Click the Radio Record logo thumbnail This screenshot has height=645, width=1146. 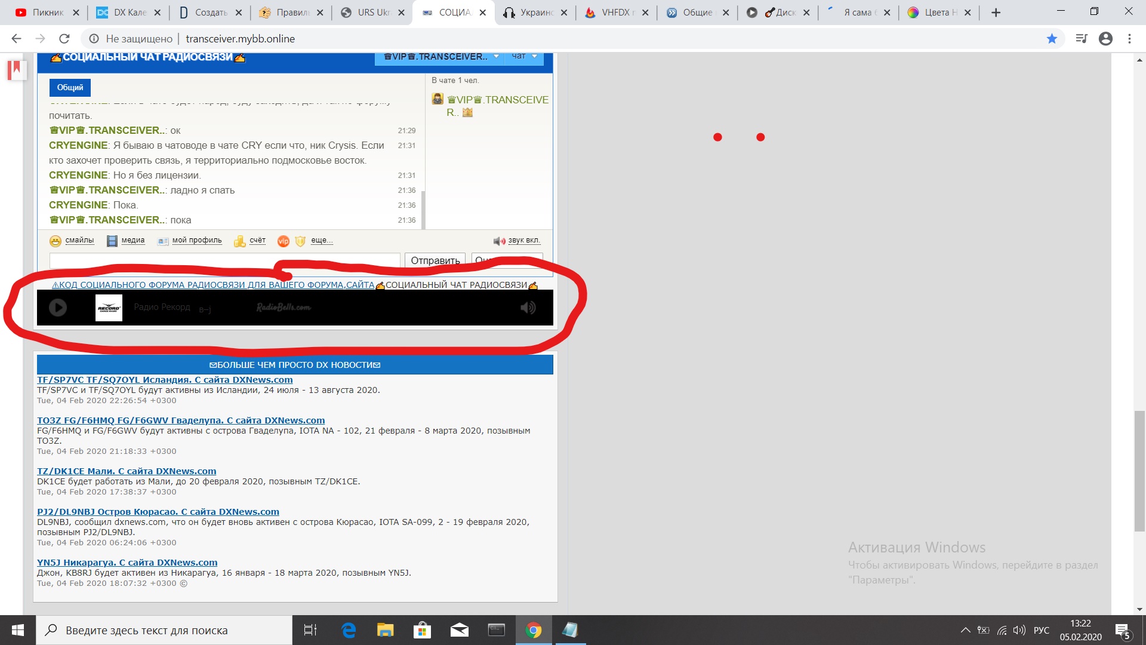tap(109, 308)
